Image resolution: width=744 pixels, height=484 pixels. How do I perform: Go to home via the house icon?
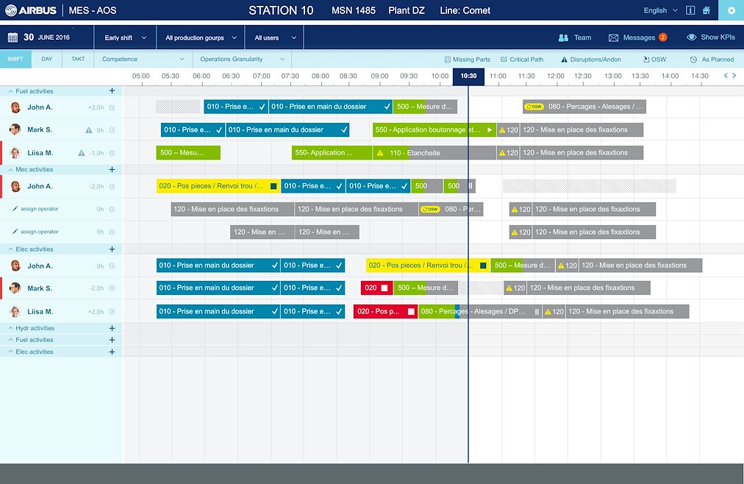point(706,10)
